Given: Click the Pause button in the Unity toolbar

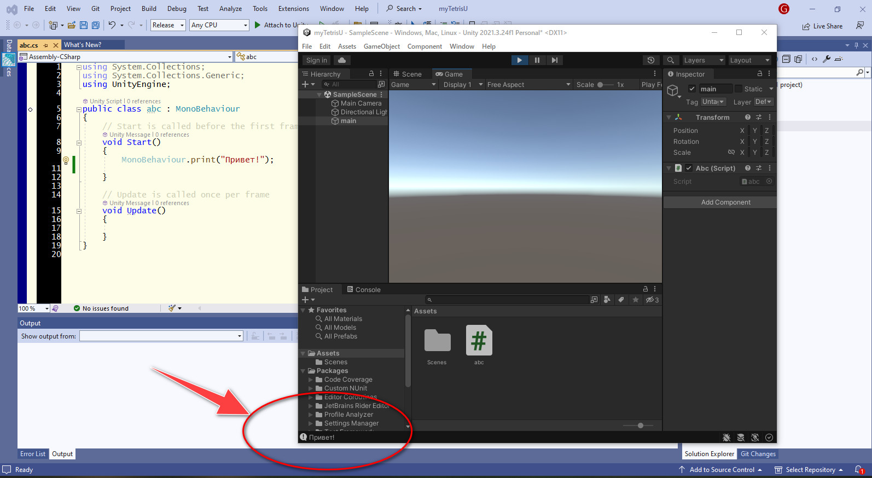Looking at the screenshot, I should click(537, 60).
